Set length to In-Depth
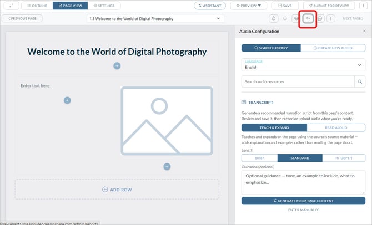The width and height of the screenshot is (372, 225). pyautogui.click(x=344, y=158)
